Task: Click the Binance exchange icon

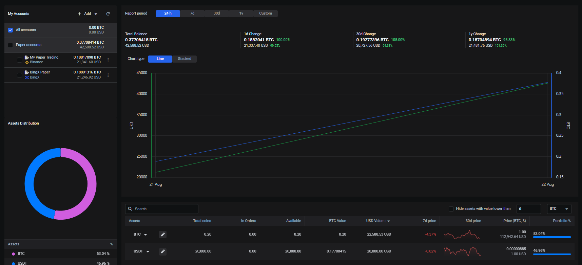Action: click(27, 62)
